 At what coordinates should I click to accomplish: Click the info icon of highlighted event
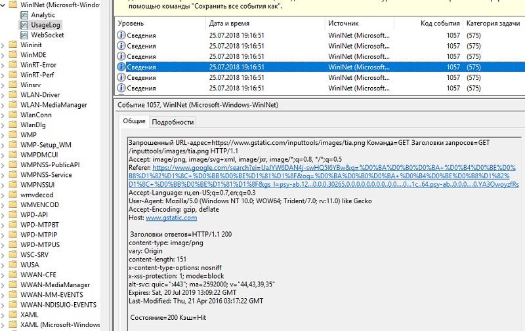pyautogui.click(x=121, y=67)
